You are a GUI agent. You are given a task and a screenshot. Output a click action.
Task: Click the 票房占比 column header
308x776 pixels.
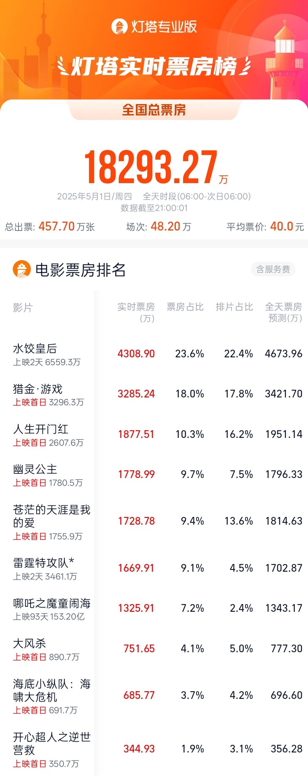185,307
